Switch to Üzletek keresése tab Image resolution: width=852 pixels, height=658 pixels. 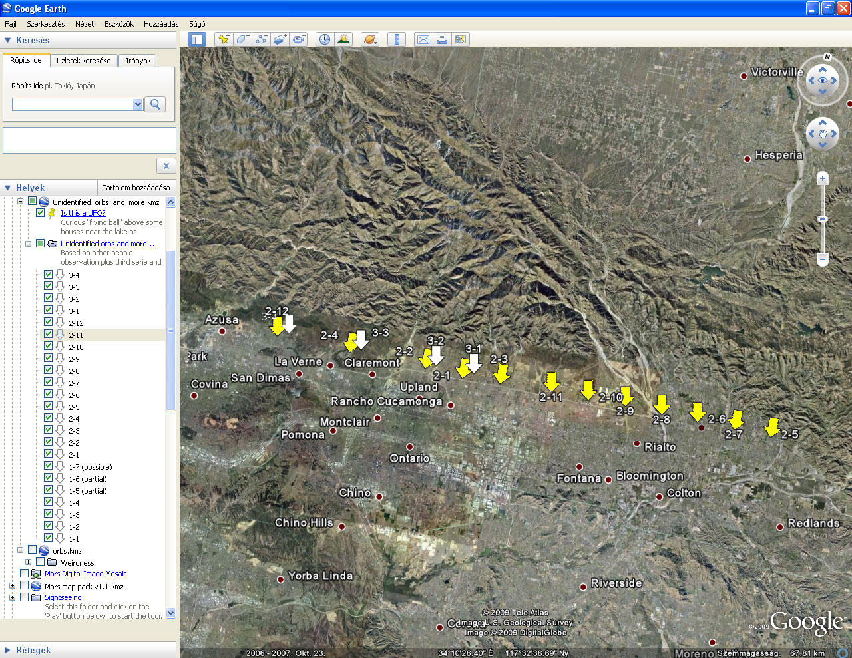click(x=84, y=61)
